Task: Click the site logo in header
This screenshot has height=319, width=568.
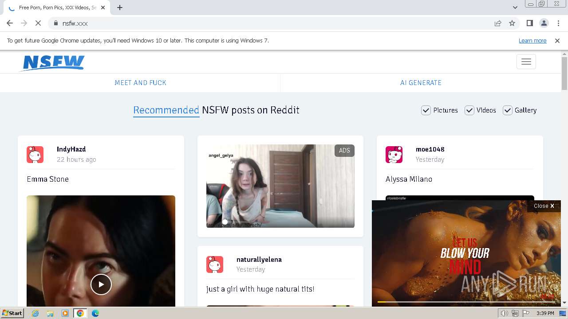Action: pyautogui.click(x=53, y=62)
